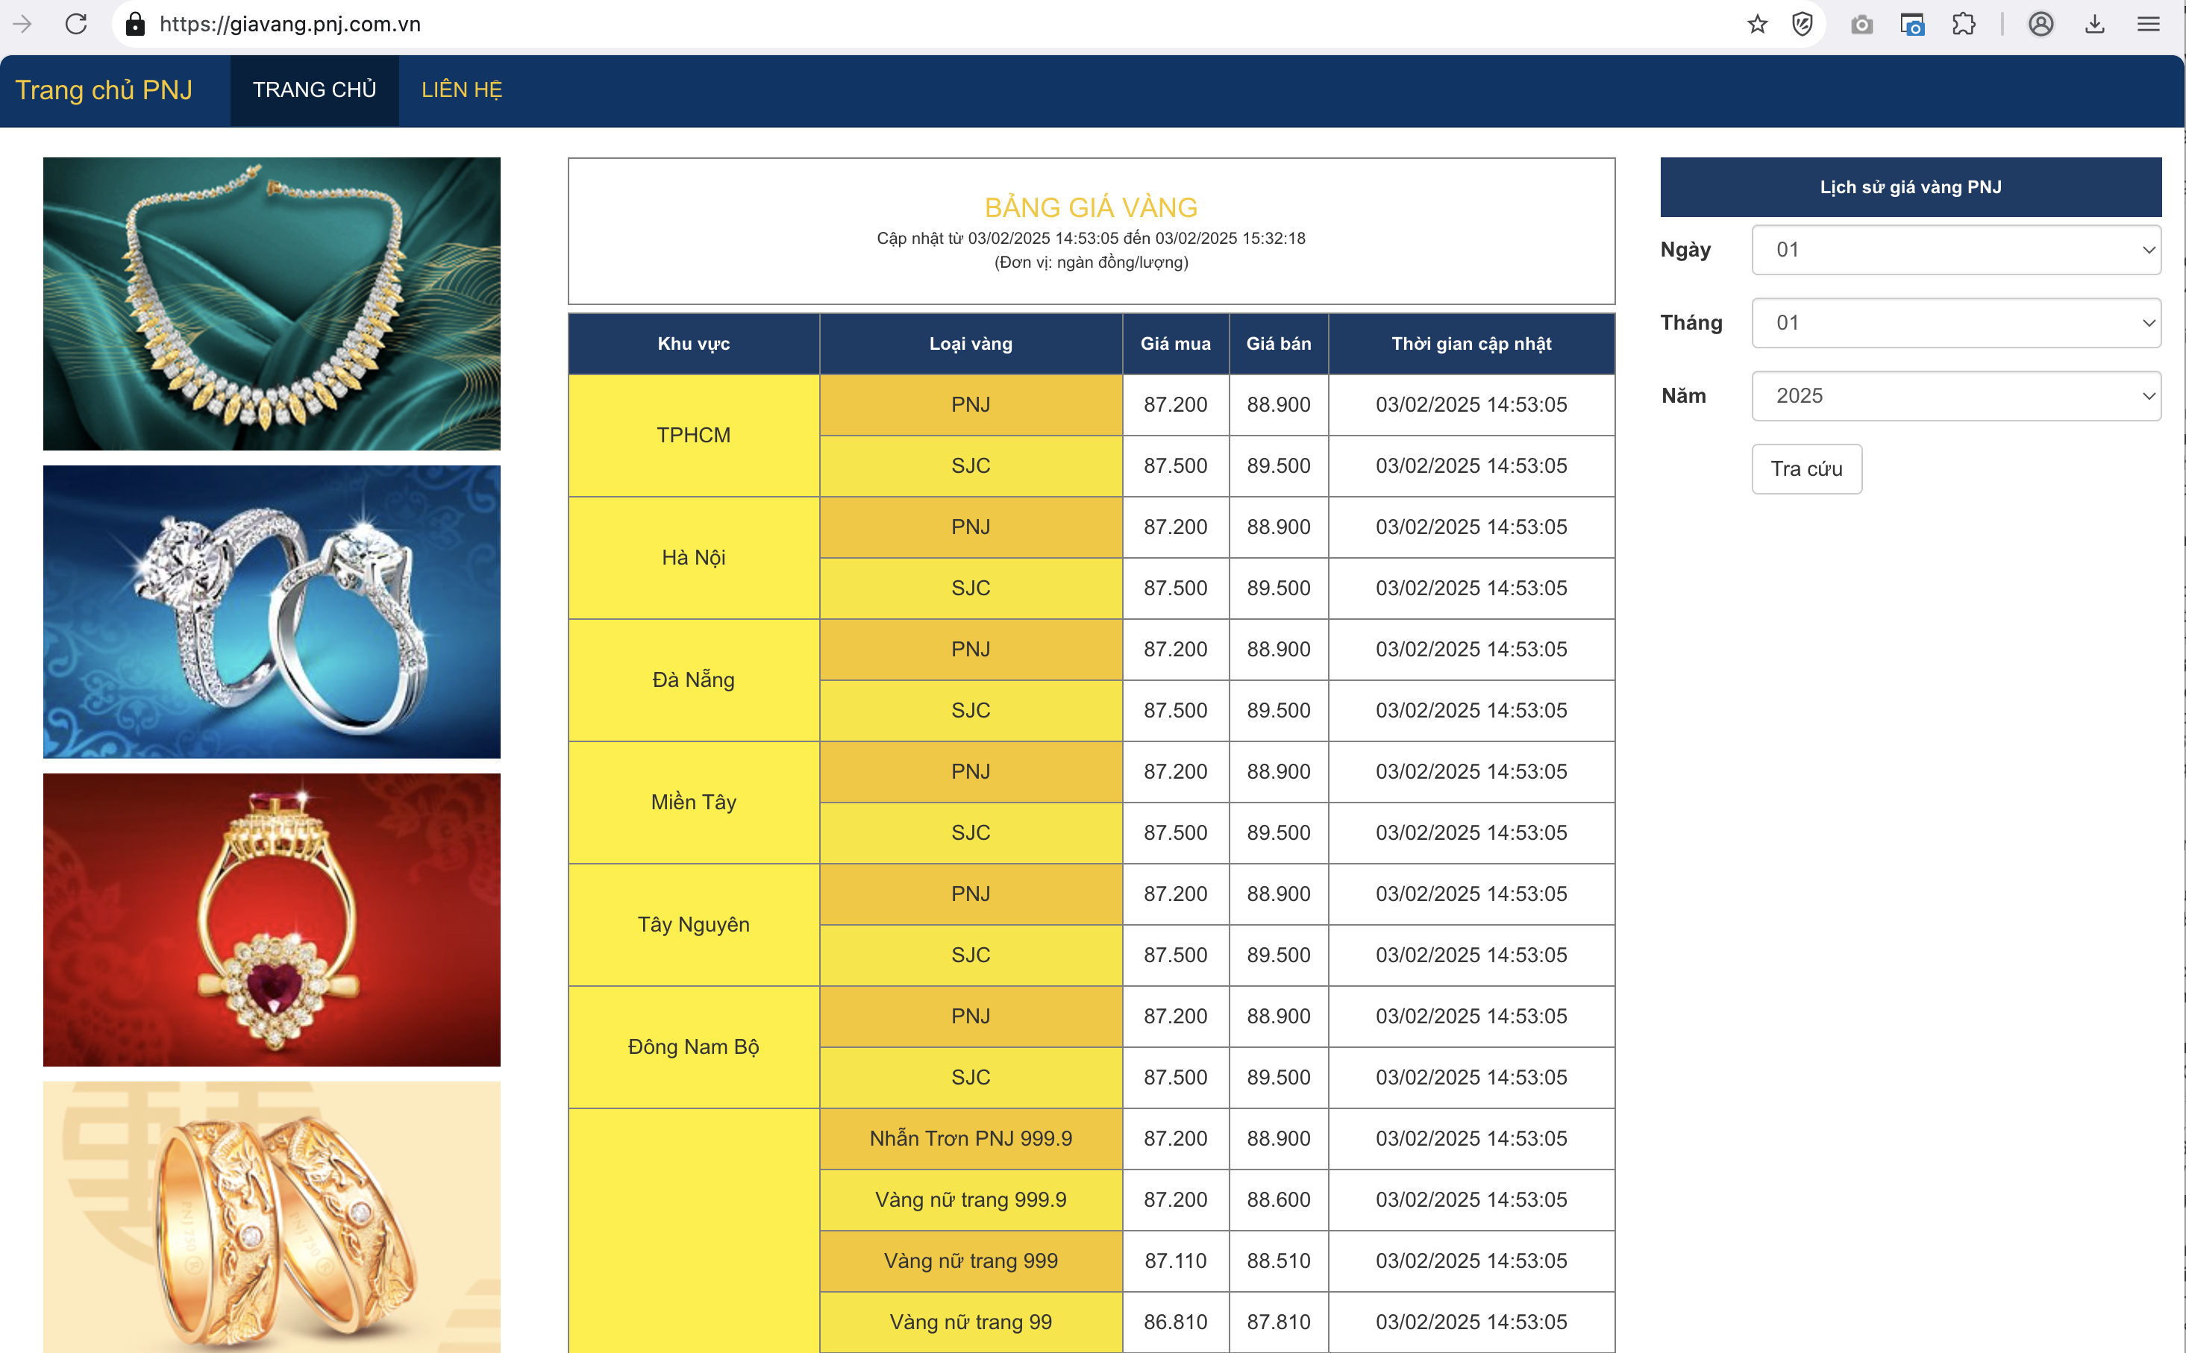Open the account profile icon
2186x1353 pixels.
2041,24
